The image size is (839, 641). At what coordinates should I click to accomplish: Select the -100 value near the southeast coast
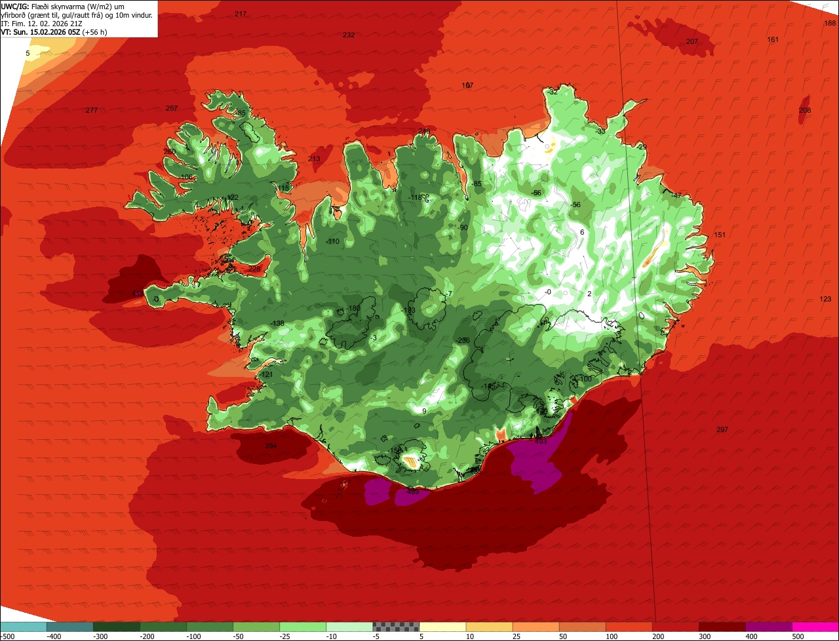click(x=584, y=379)
